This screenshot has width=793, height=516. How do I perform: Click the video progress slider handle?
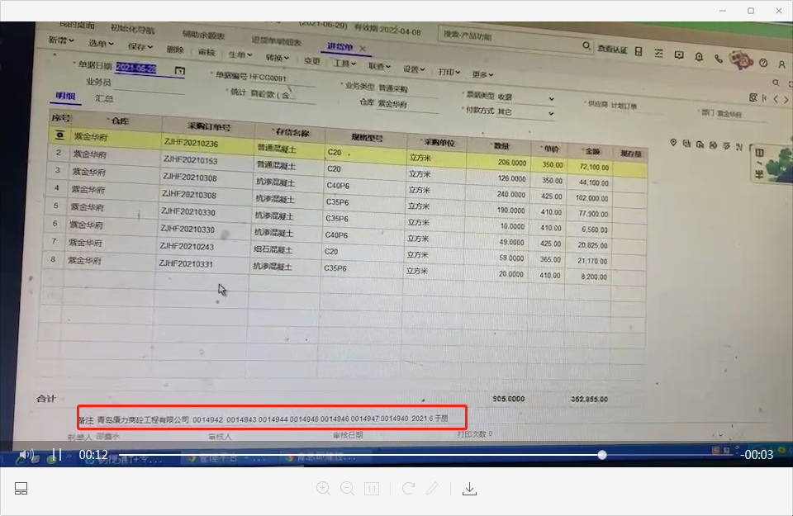point(602,455)
